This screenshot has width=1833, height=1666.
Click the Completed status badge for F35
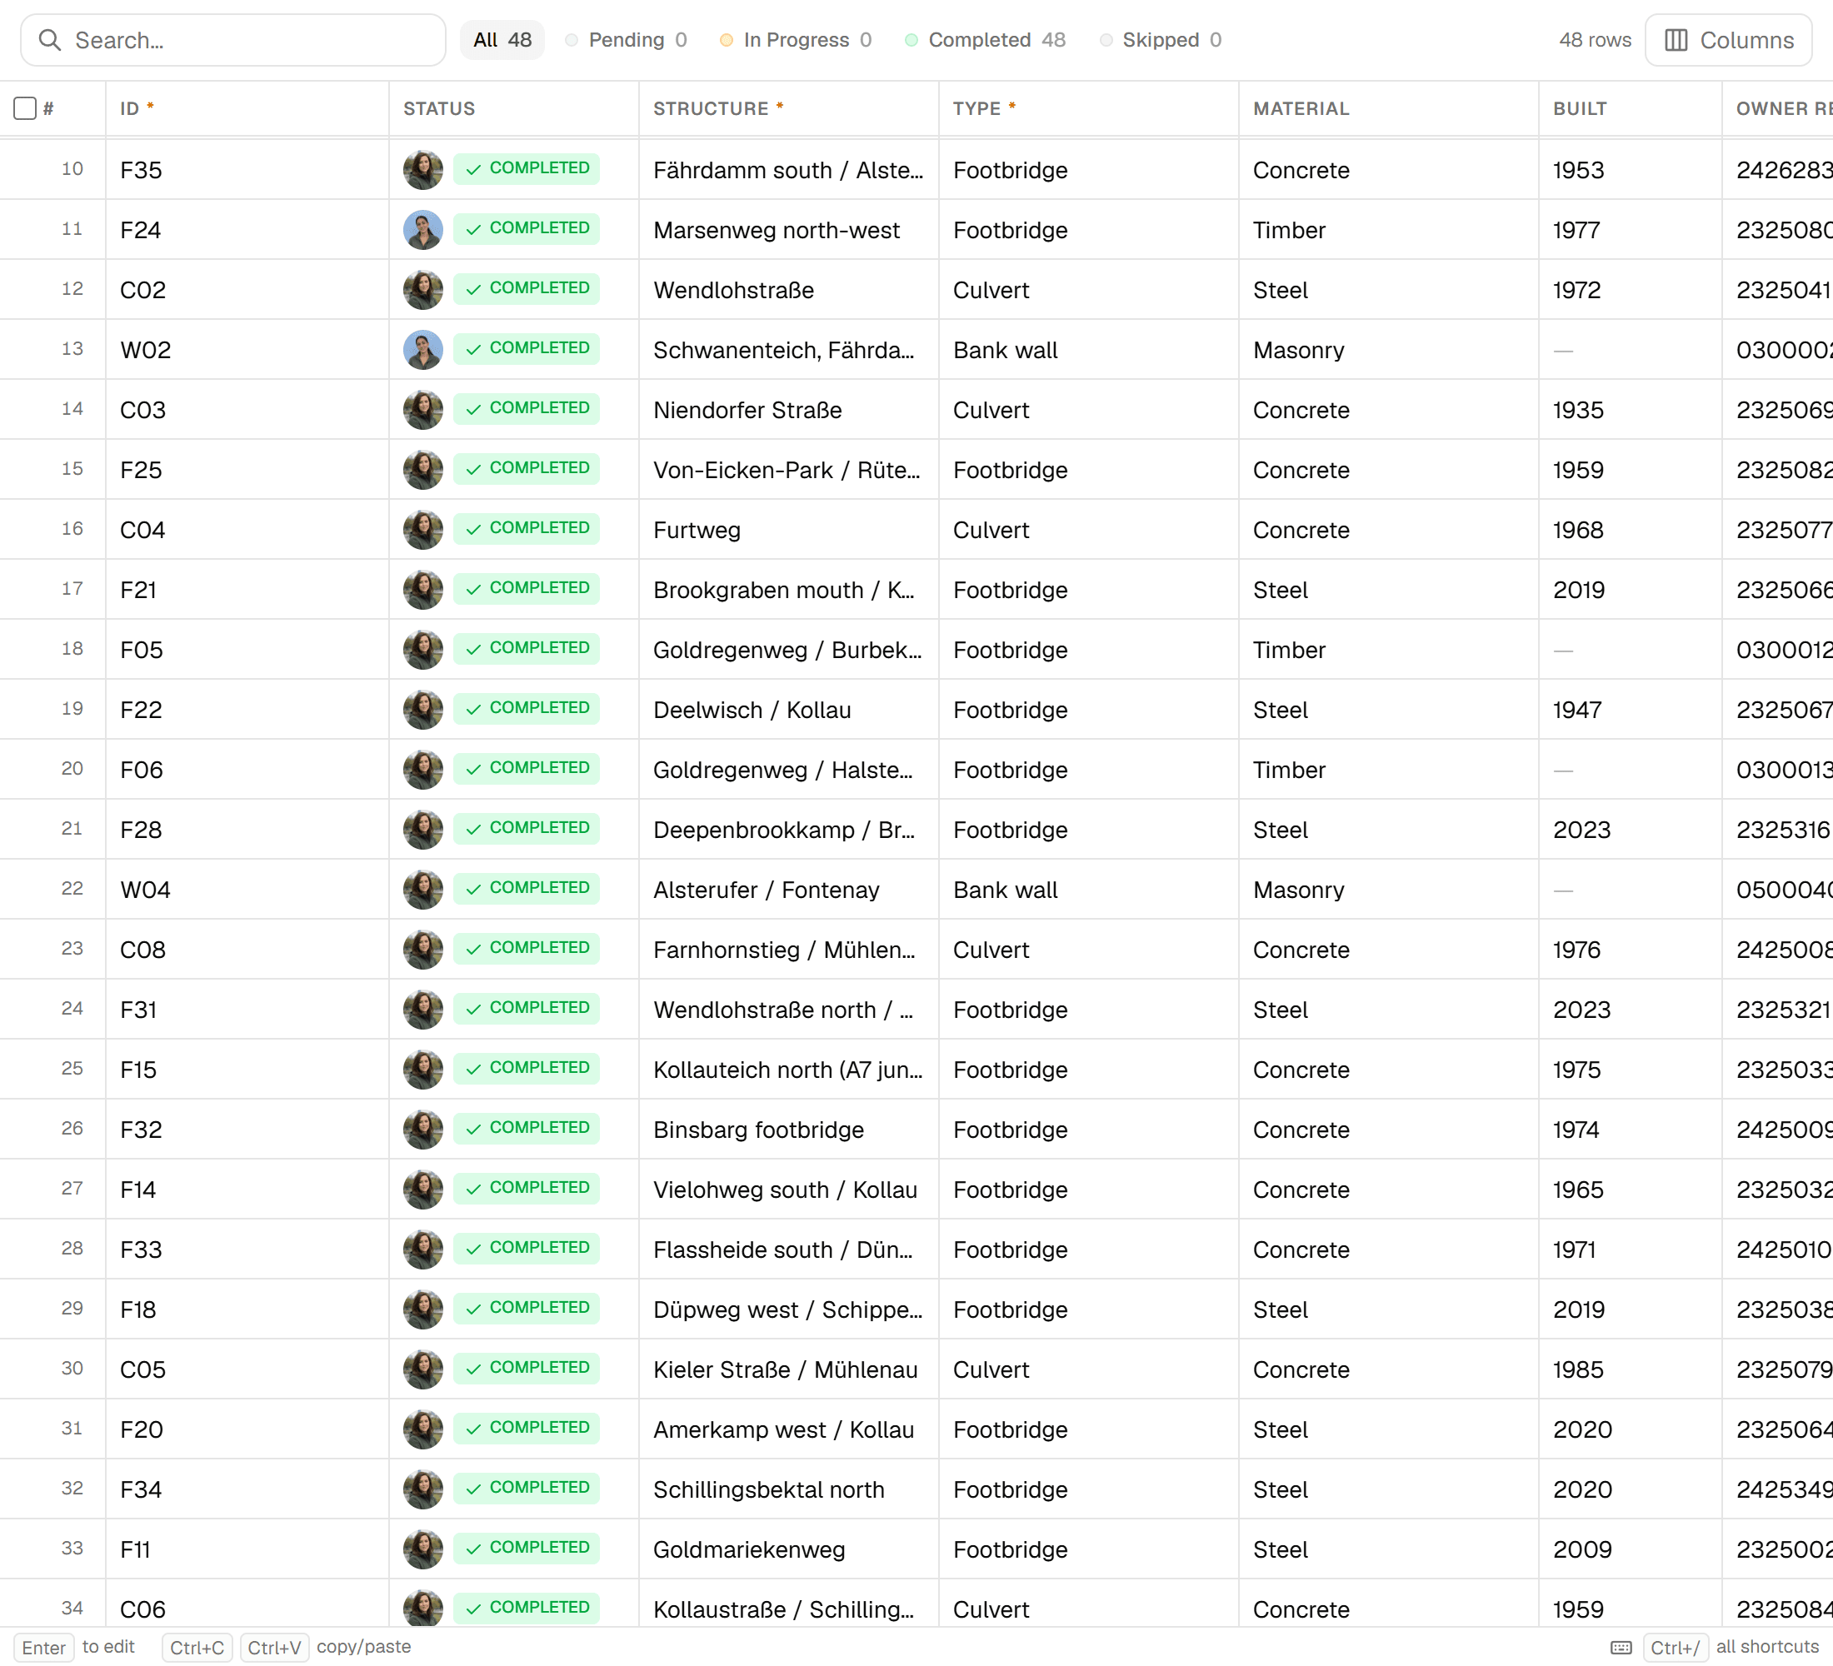(x=527, y=169)
